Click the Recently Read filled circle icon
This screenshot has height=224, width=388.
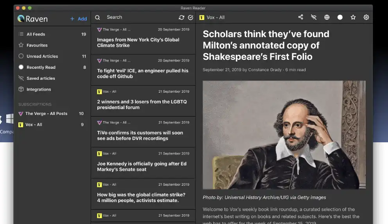tap(21, 67)
